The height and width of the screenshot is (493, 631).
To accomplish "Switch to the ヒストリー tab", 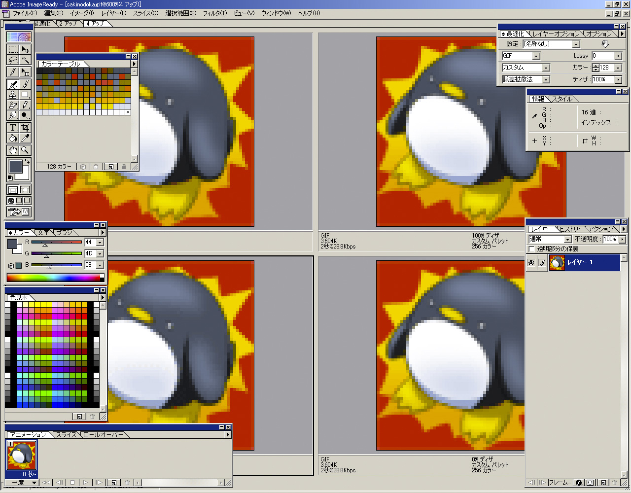I will point(572,229).
